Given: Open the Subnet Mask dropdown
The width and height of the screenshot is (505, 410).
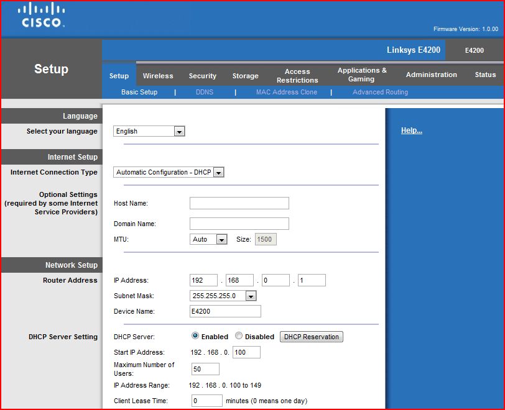Looking at the screenshot, I should point(223,296).
